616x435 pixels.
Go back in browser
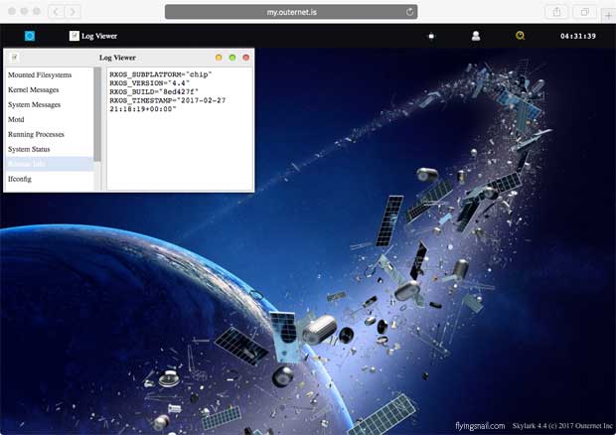coord(57,12)
